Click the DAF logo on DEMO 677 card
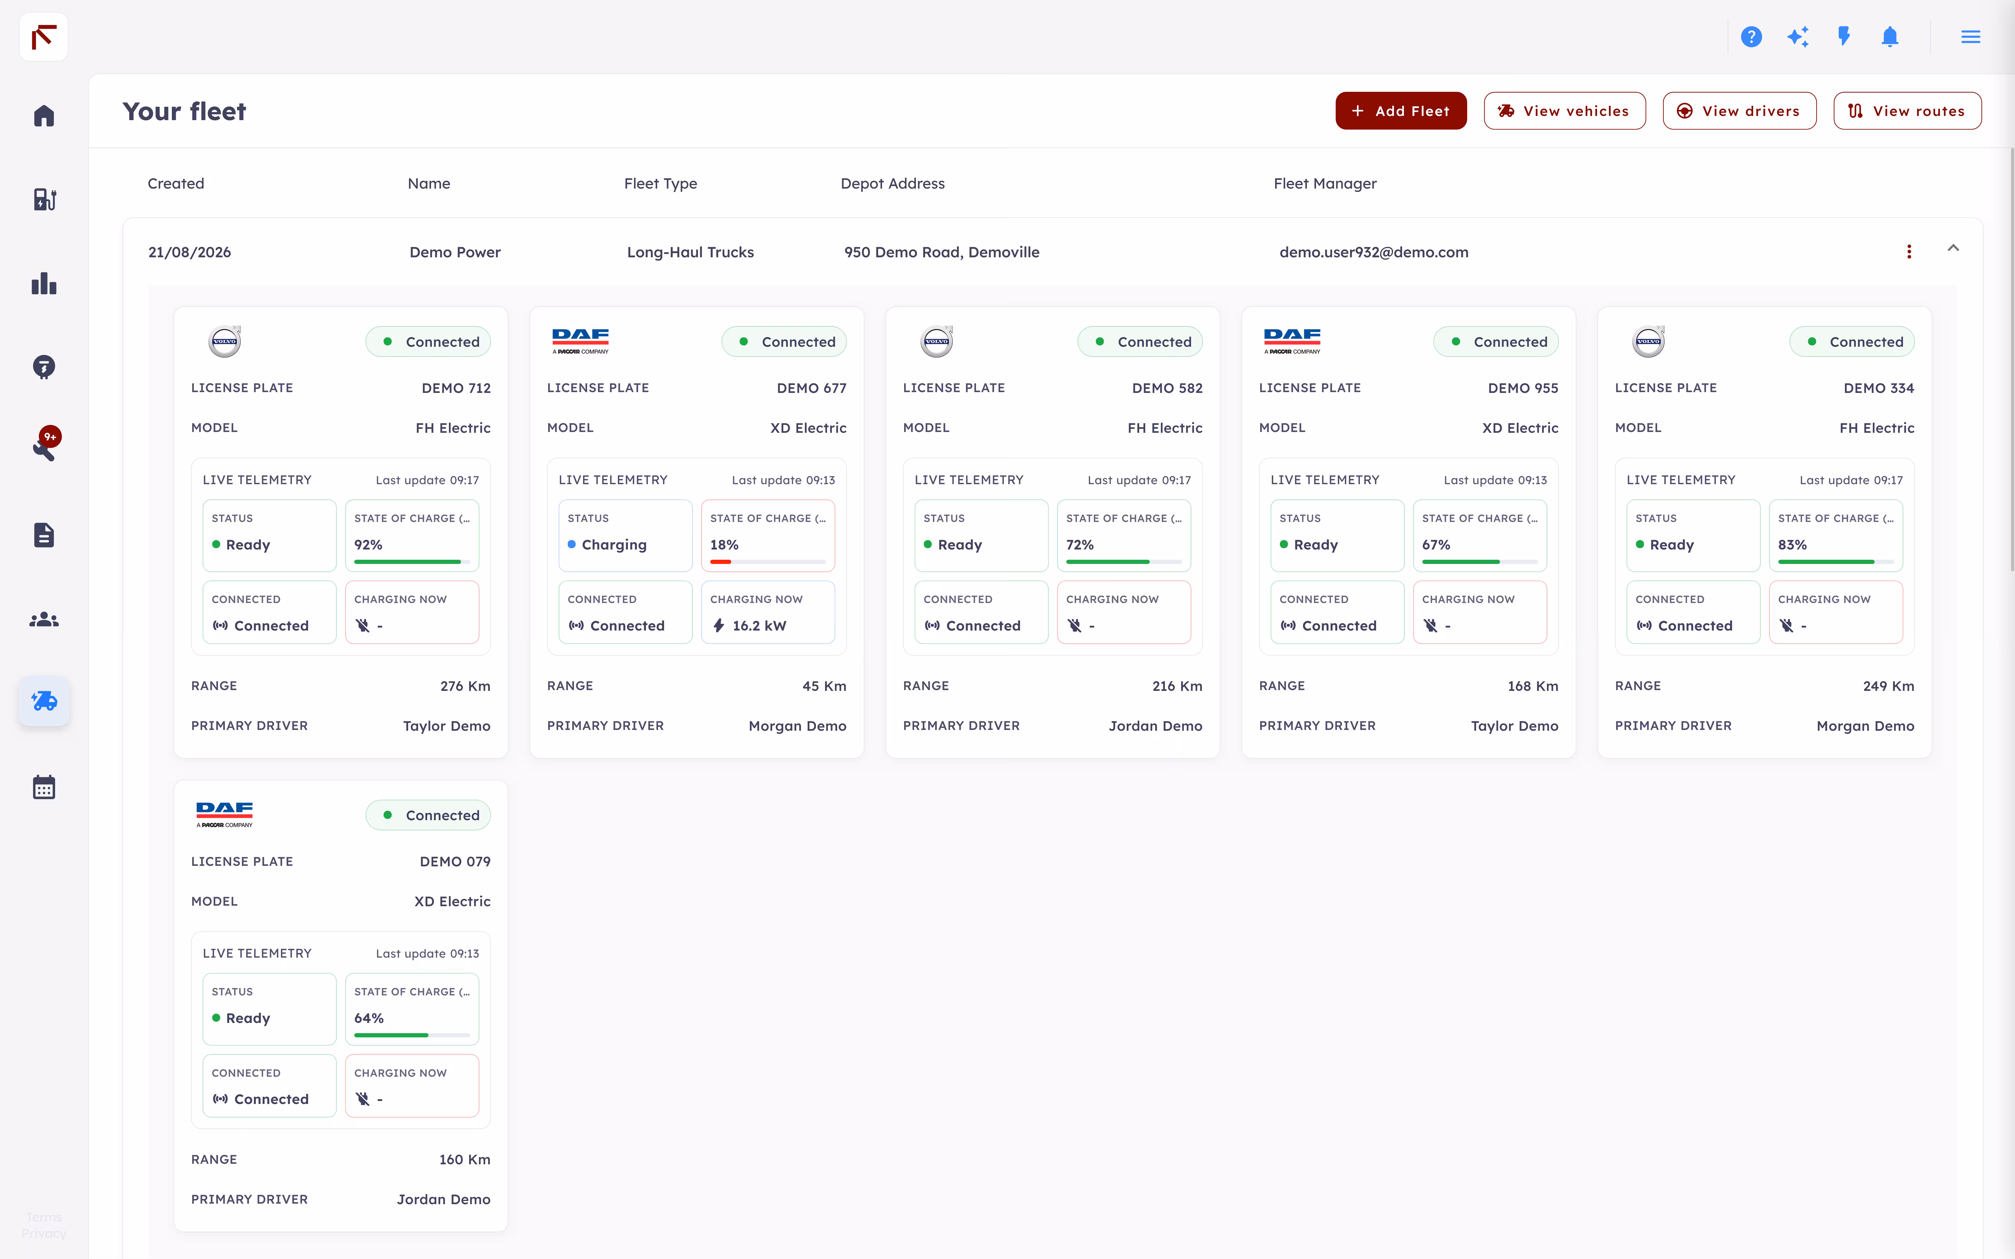The width and height of the screenshot is (2015, 1259). tap(580, 342)
